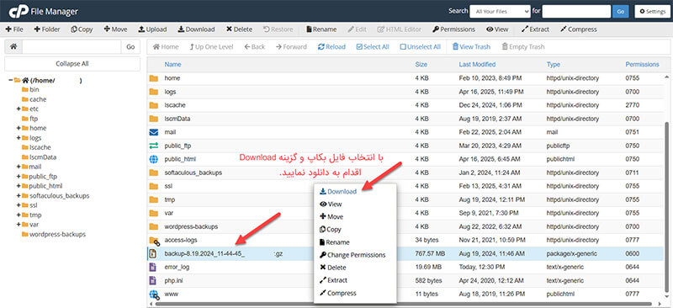
Task: Choose Delete from the context menu
Action: click(x=332, y=268)
